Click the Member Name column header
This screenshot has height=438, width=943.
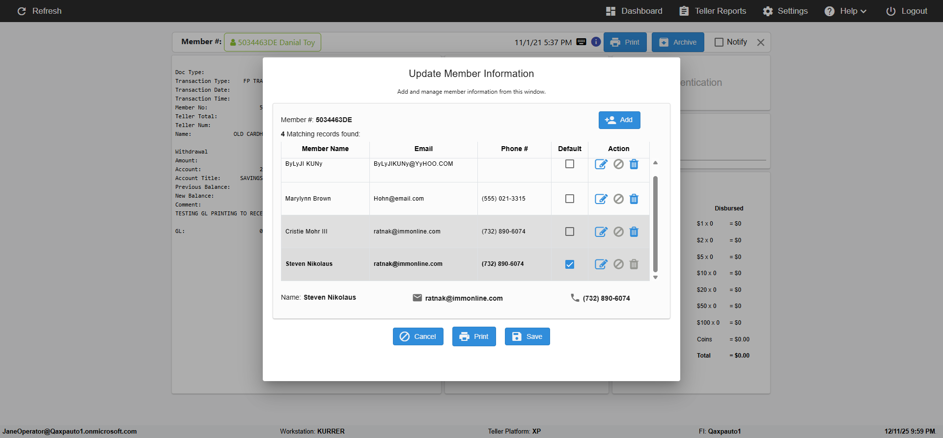tap(325, 149)
